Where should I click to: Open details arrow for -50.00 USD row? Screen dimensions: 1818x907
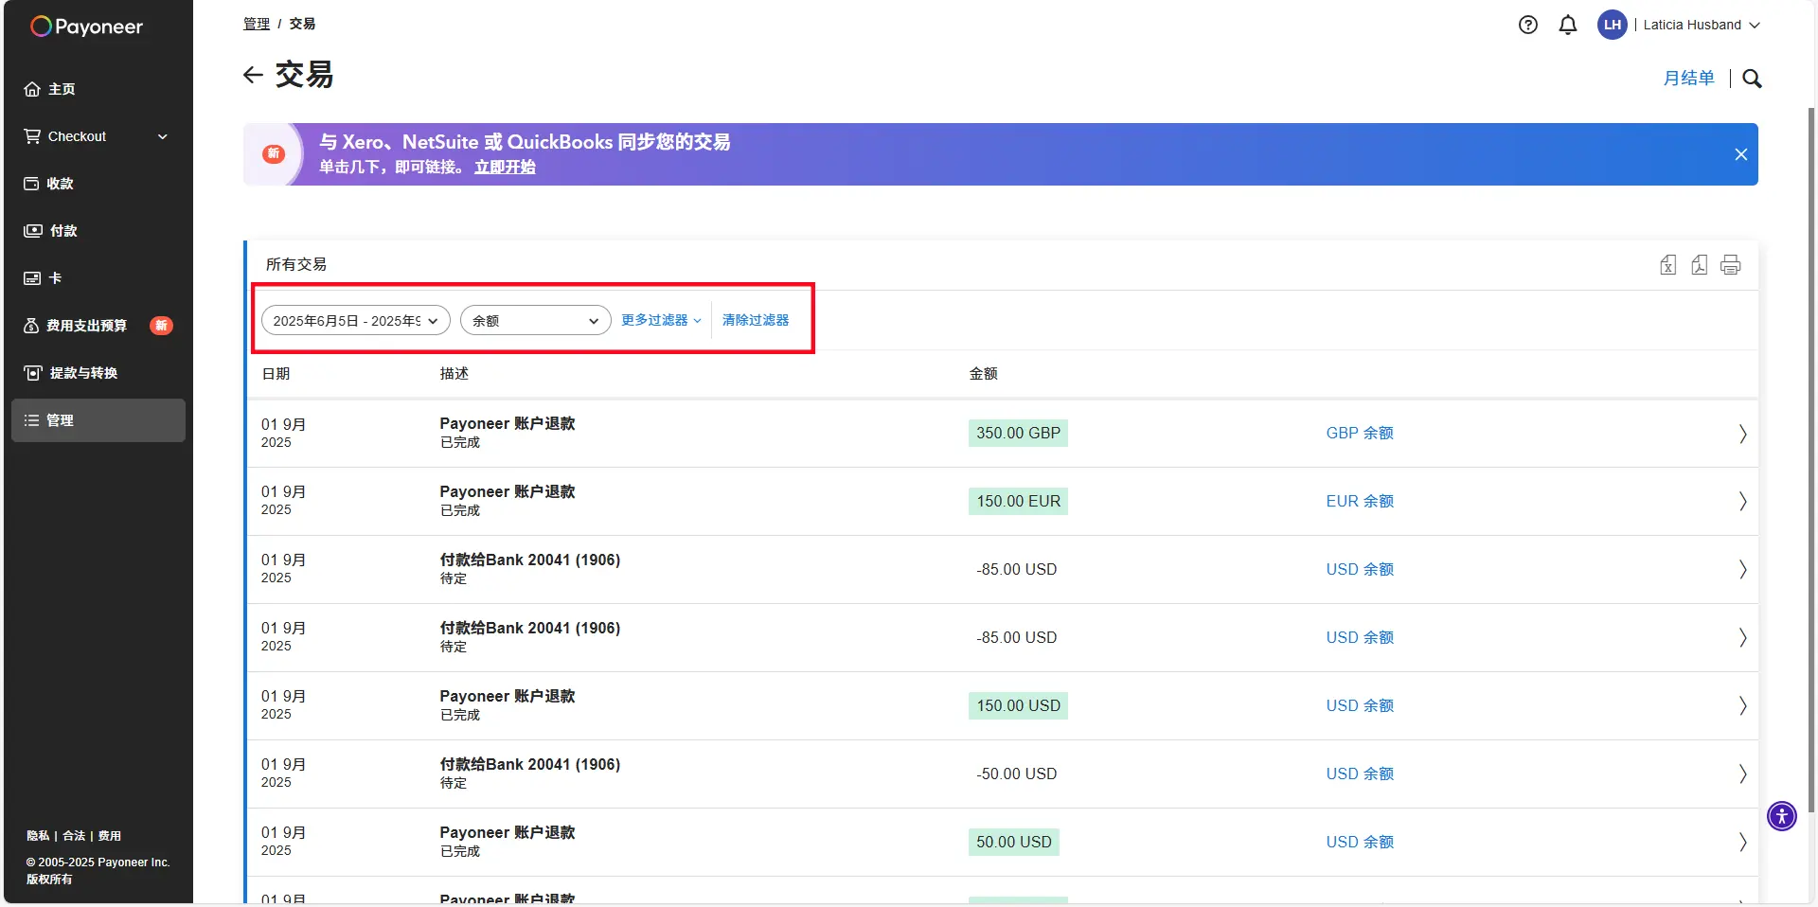[1742, 774]
